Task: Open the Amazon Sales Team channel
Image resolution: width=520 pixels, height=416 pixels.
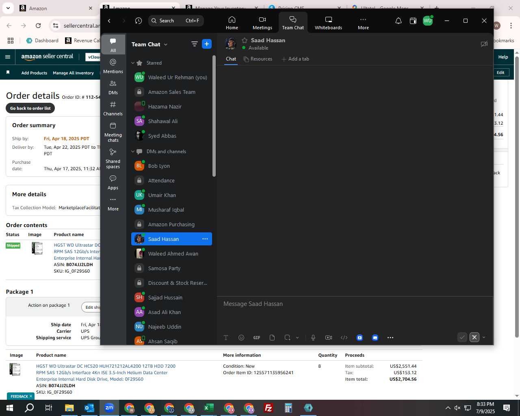Action: point(171,92)
